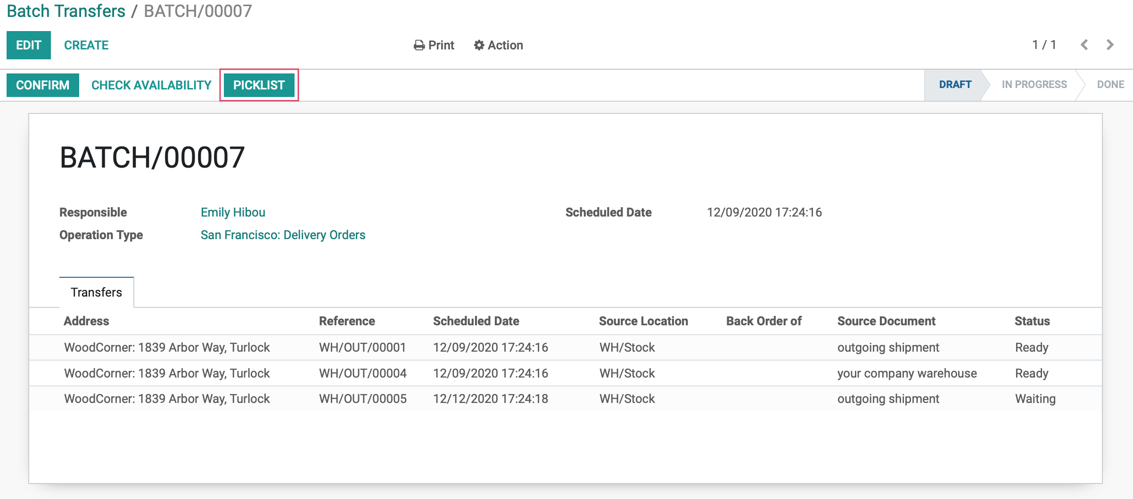The width and height of the screenshot is (1133, 499).
Task: Sort by Reference column header
Action: click(x=347, y=321)
